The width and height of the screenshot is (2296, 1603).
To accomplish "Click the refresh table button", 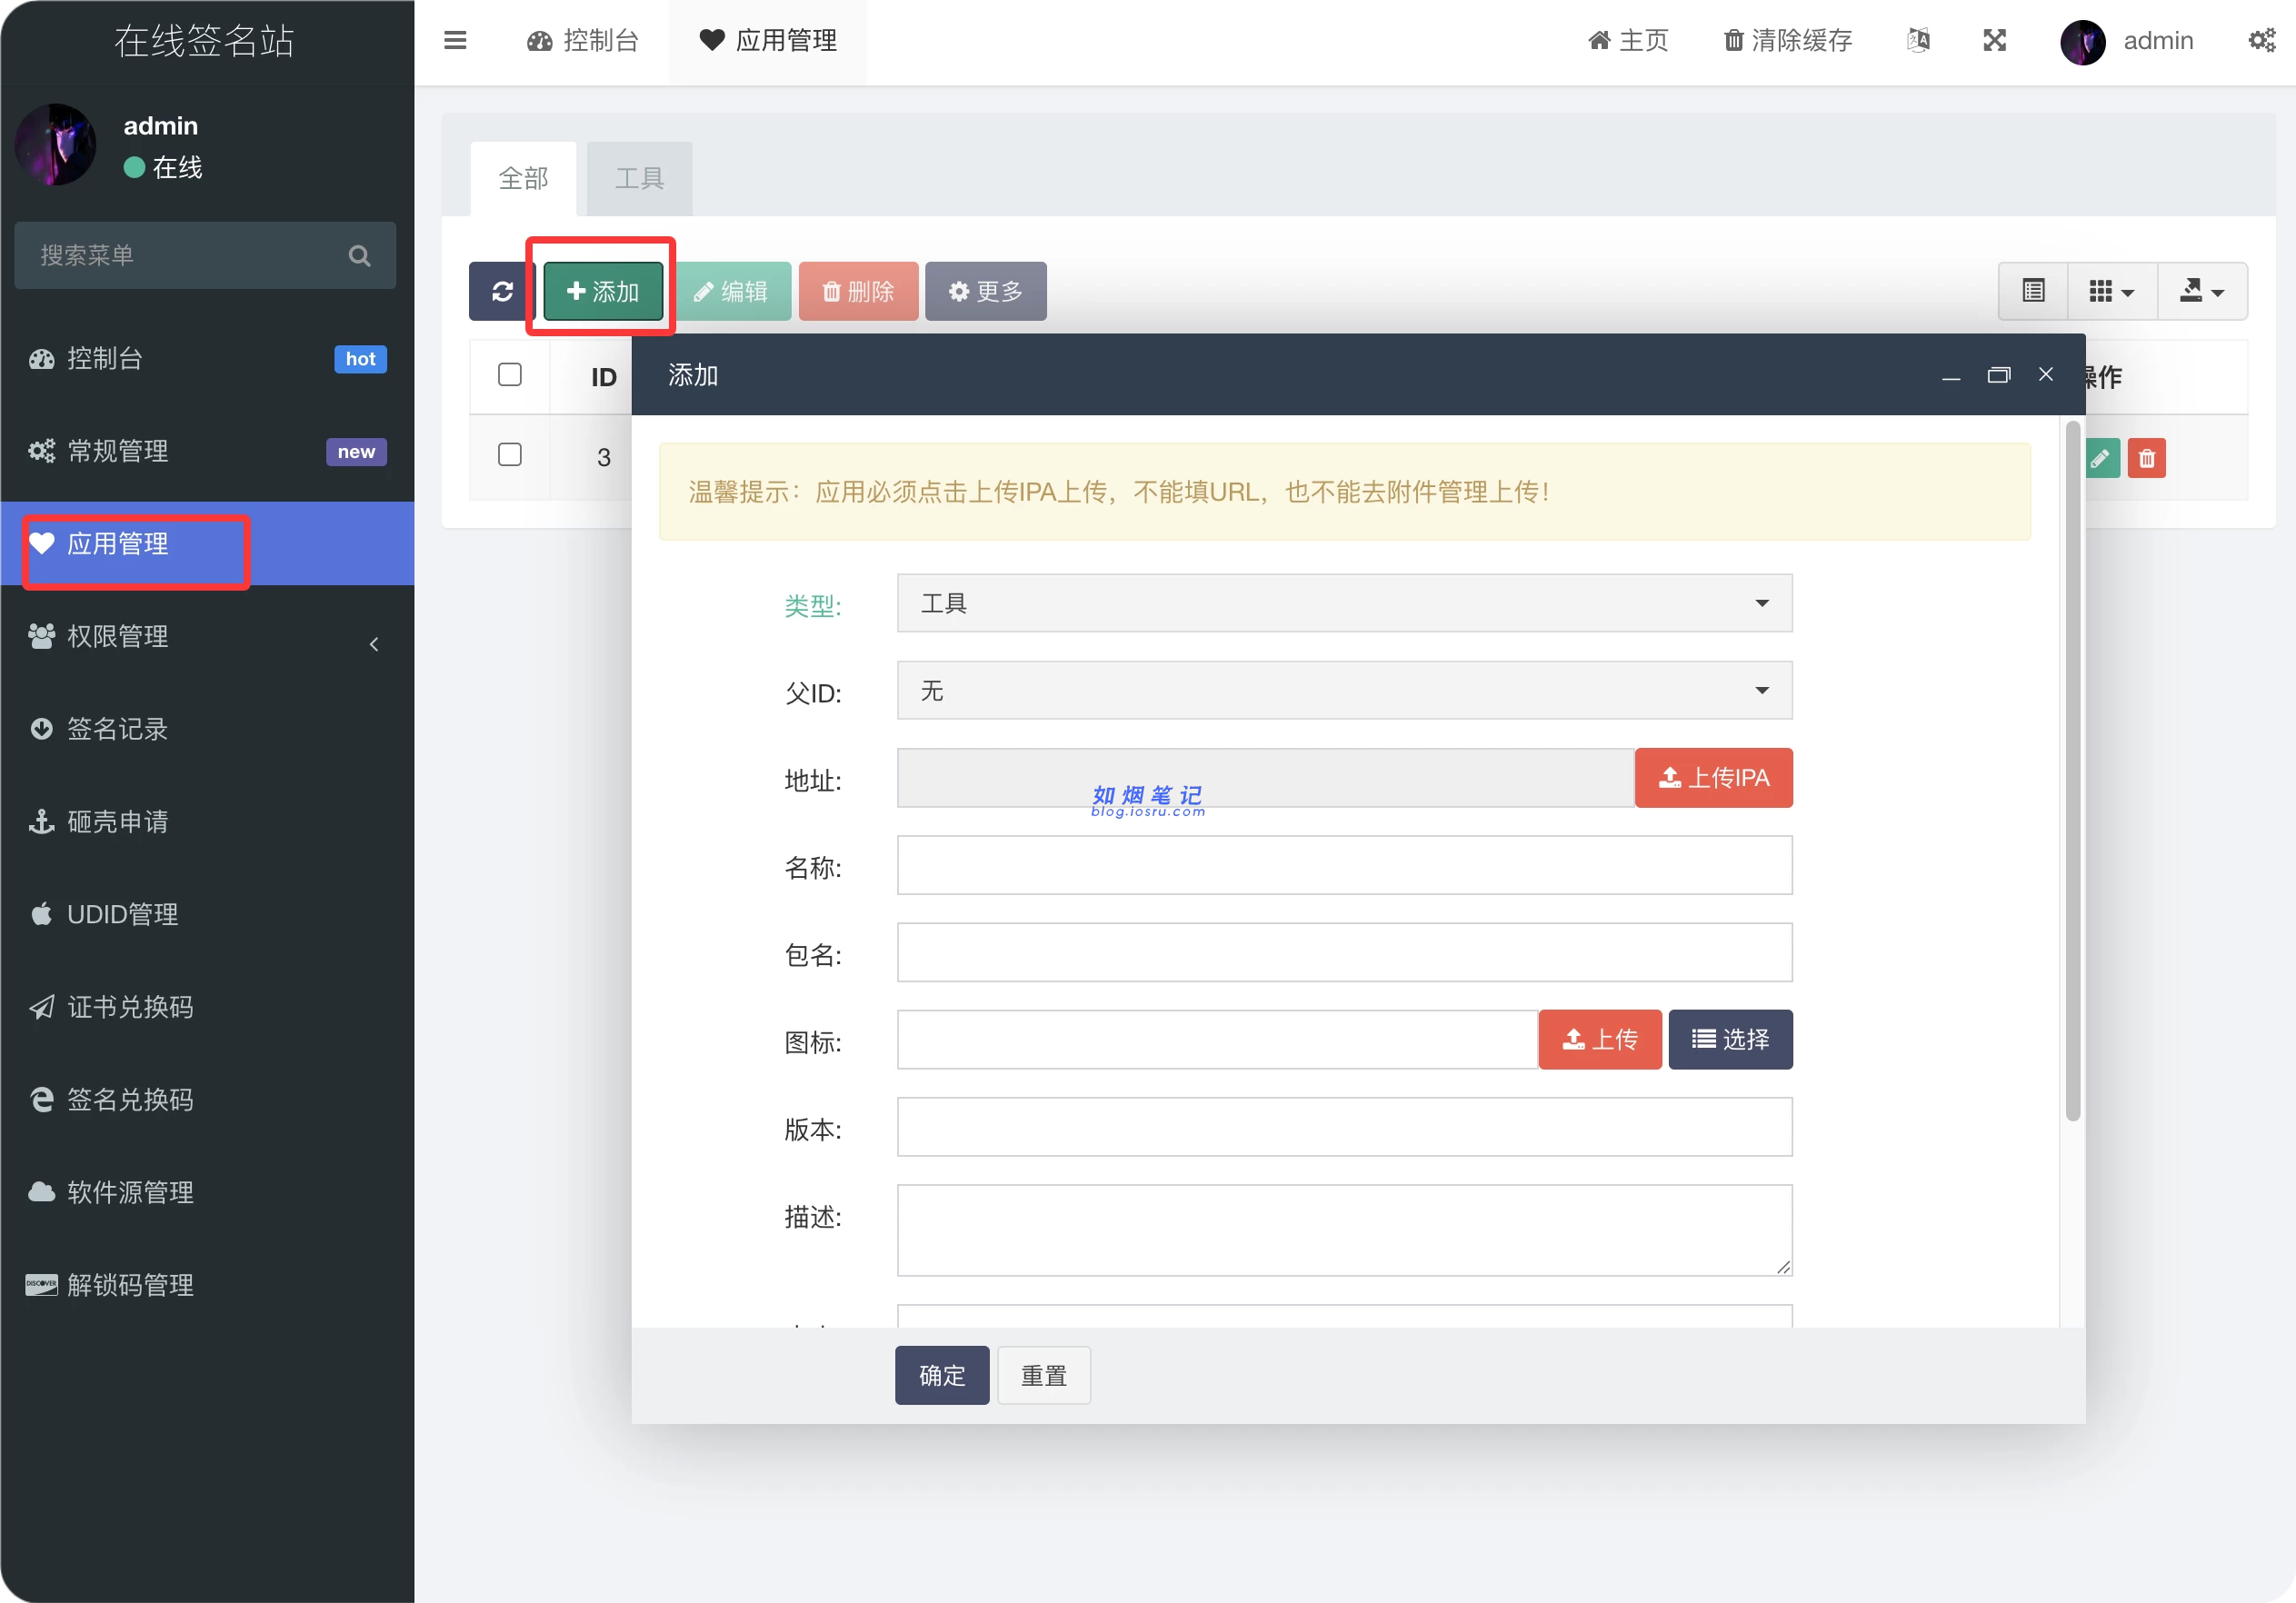I will click(502, 291).
